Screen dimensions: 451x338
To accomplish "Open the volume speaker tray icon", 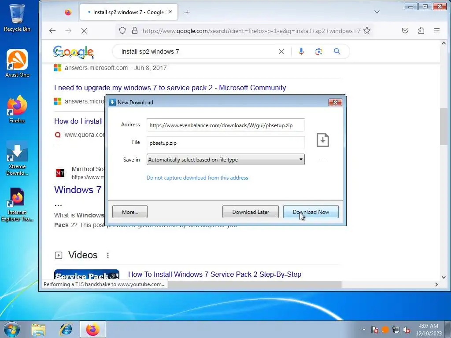I will click(407, 330).
